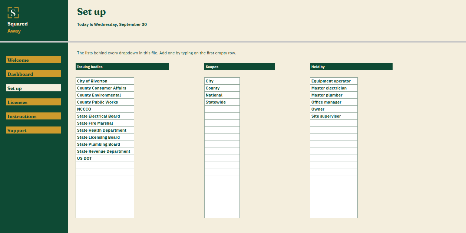Image resolution: width=466 pixels, height=233 pixels.
Task: Select the Master electrician cell
Action: 334,88
